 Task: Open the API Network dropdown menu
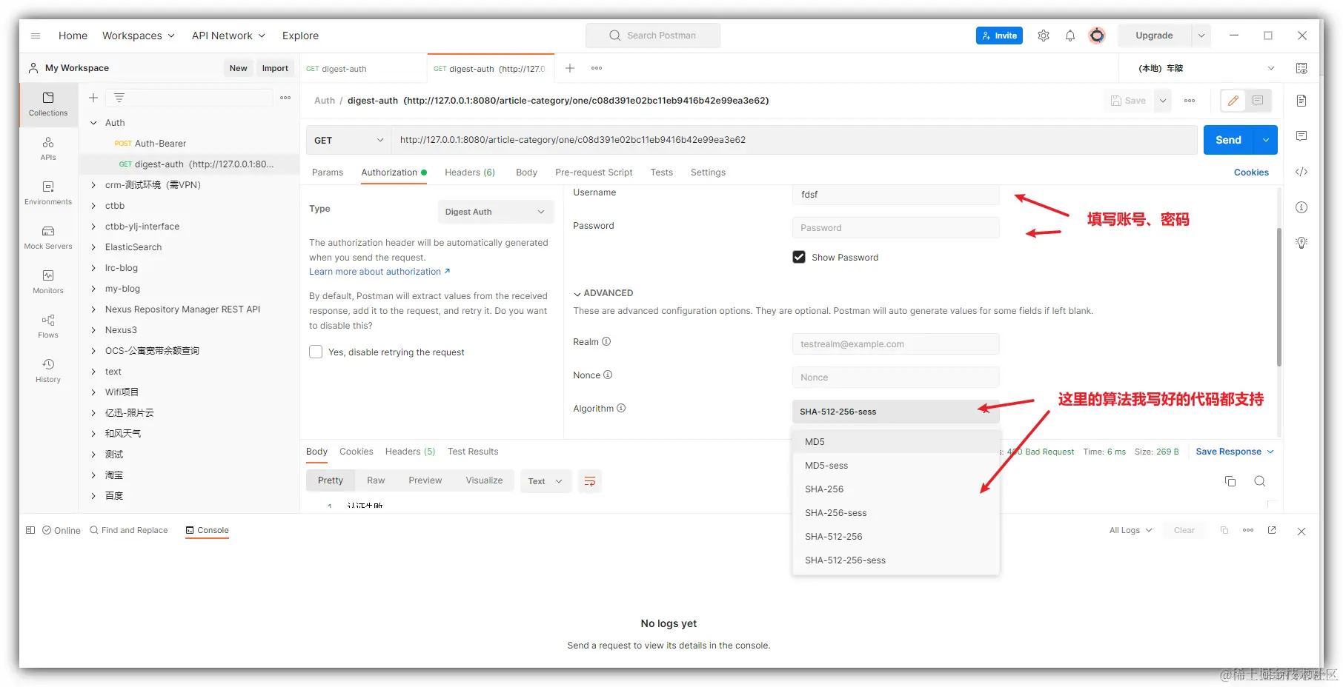click(x=228, y=36)
